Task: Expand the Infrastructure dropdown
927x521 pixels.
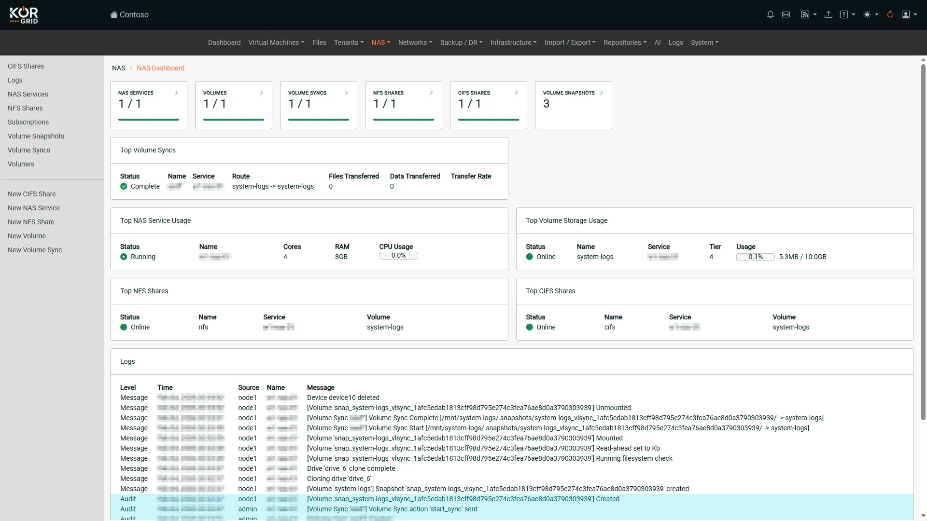Action: coord(513,42)
